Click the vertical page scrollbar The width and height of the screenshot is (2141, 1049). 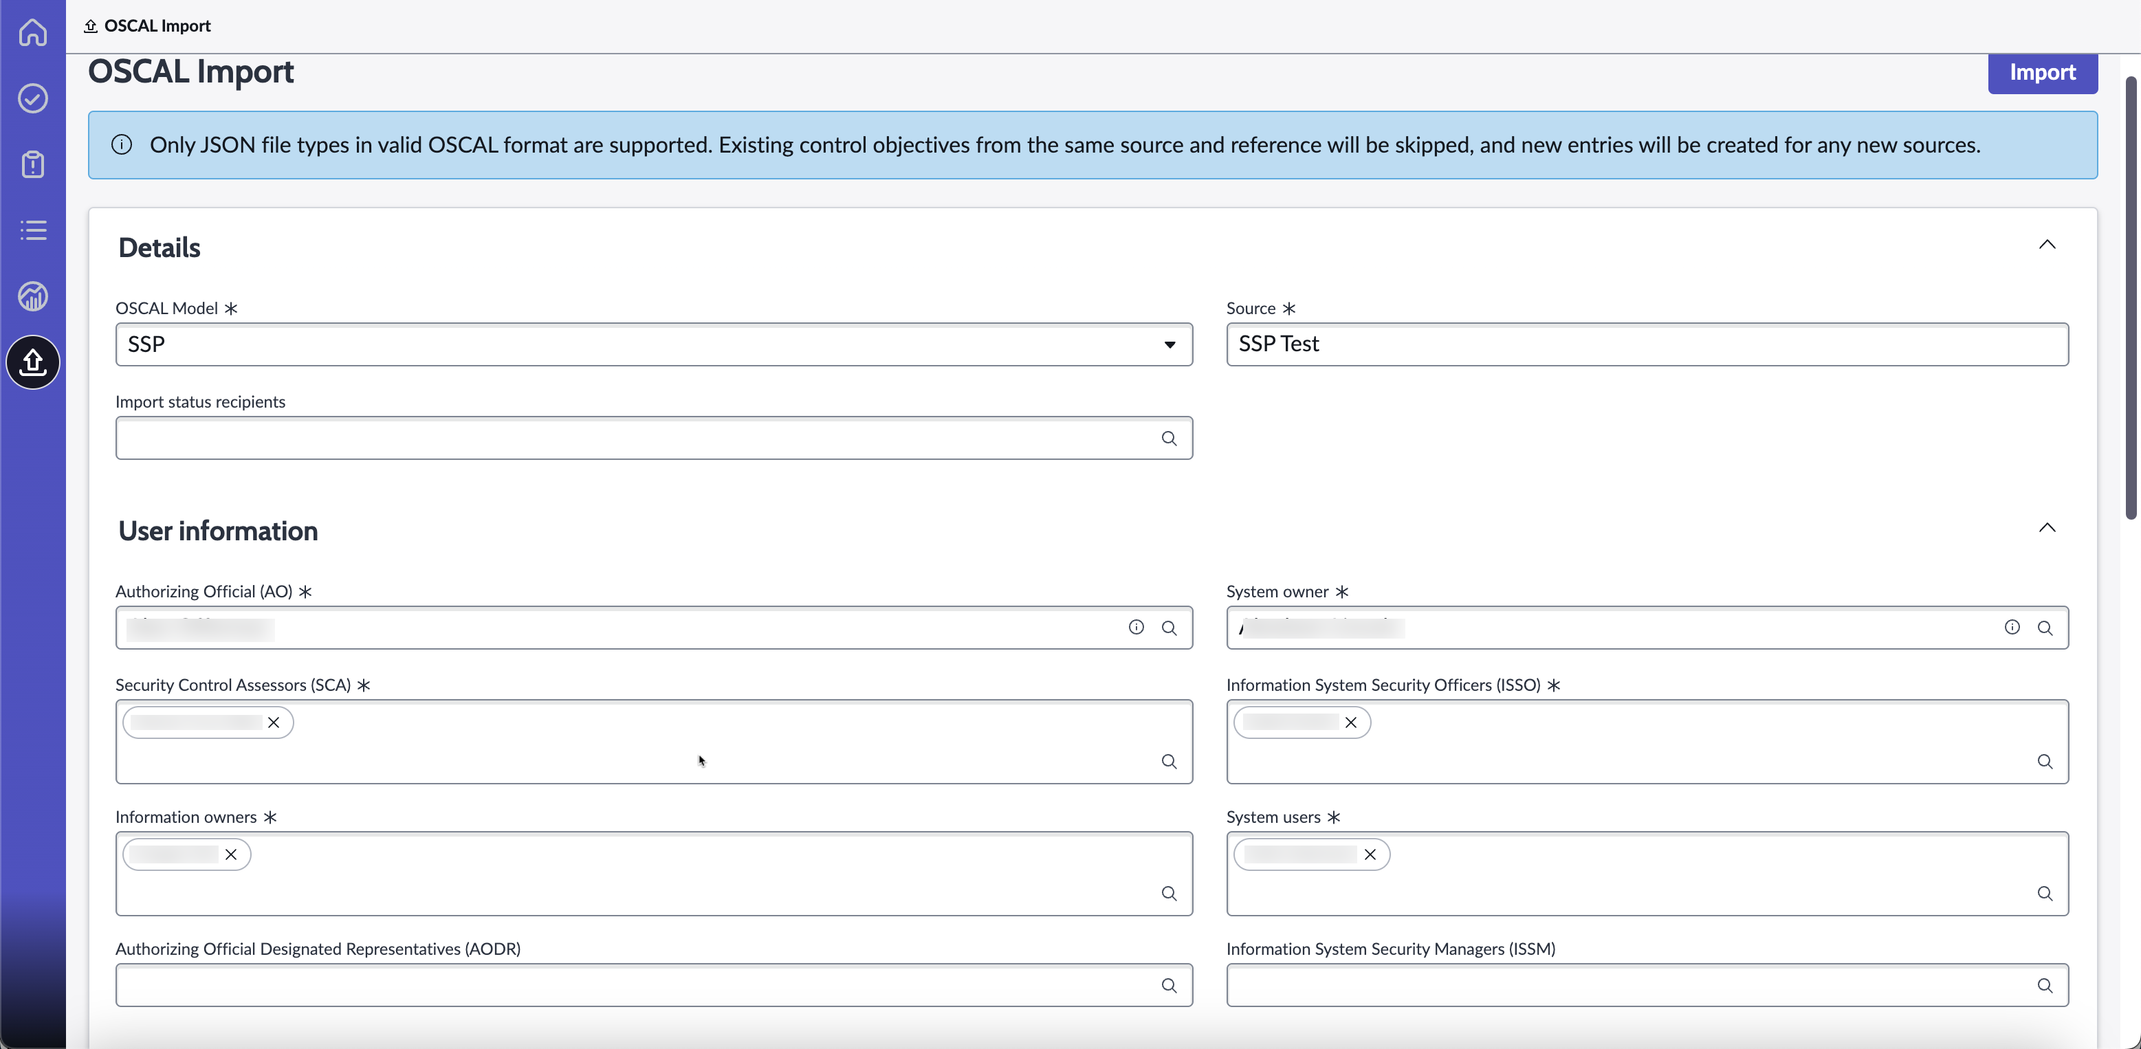point(2130,298)
